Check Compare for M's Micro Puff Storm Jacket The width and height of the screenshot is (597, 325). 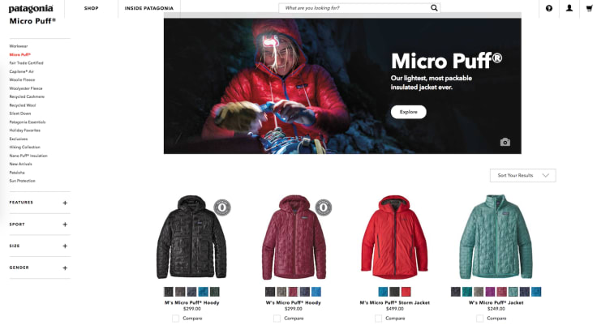(x=378, y=319)
